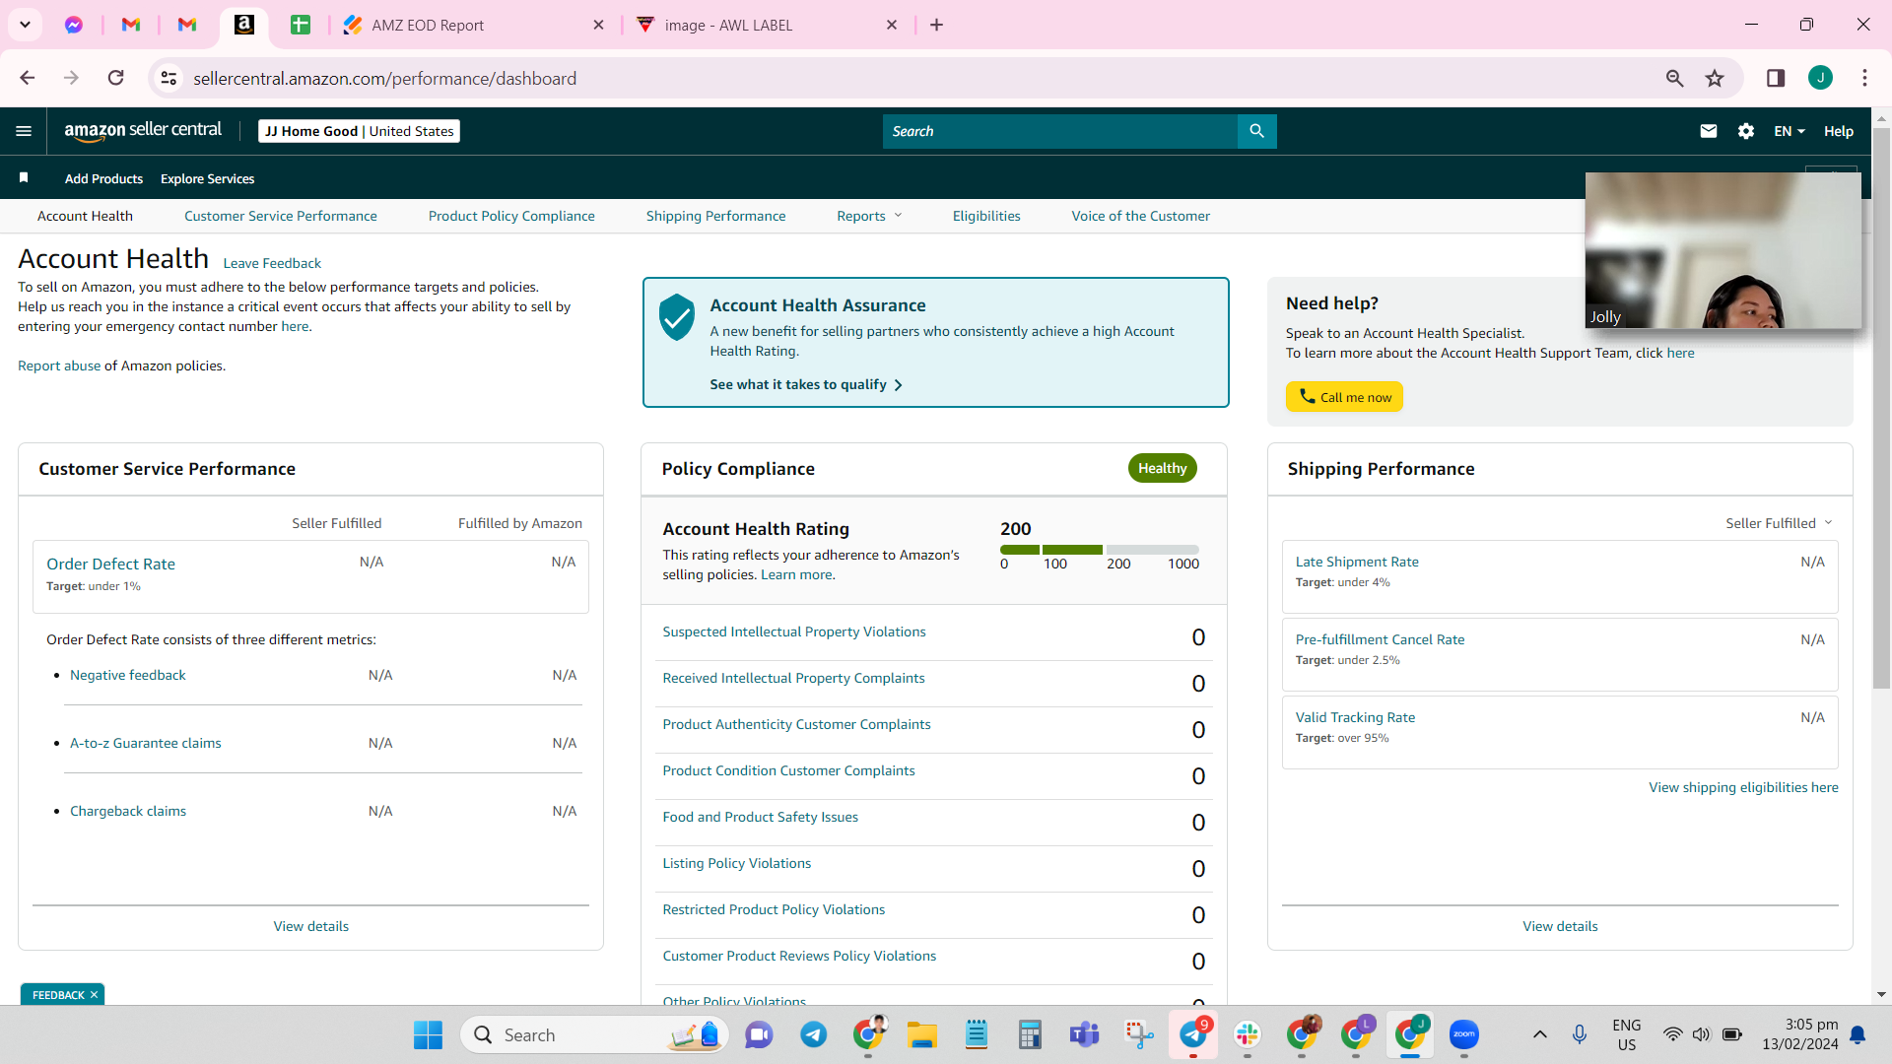Open the EN language dropdown
Image resolution: width=1892 pixels, height=1064 pixels.
[x=1790, y=131]
